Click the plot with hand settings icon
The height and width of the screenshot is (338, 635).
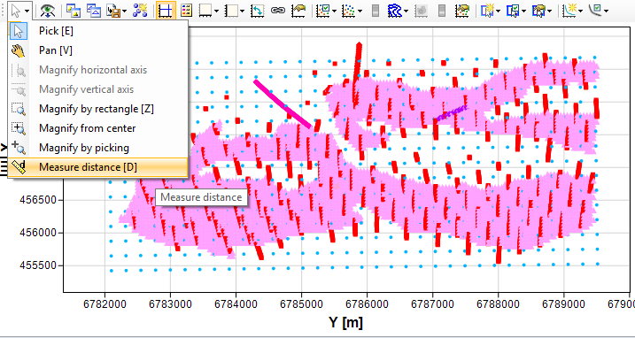point(298,10)
